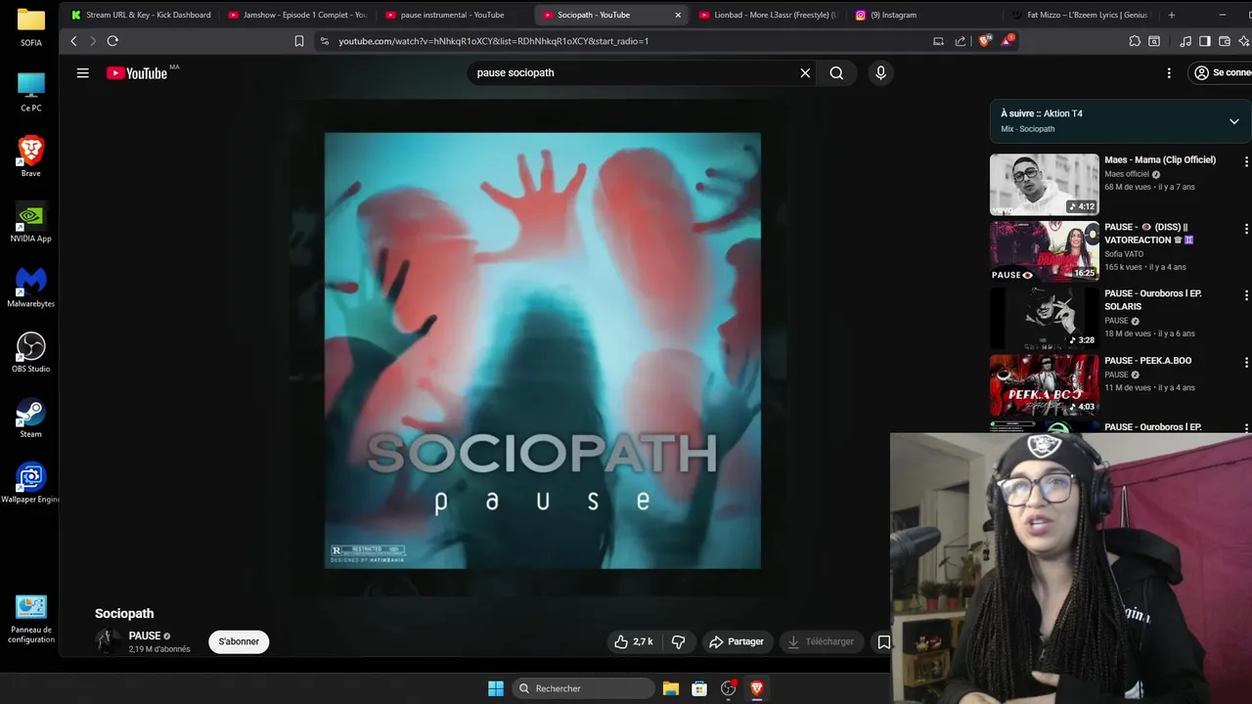1252x704 pixels.
Task: Open File Explorer from taskbar
Action: pyautogui.click(x=671, y=688)
